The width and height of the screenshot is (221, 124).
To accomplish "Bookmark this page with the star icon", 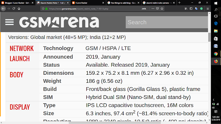I will point(162,9).
